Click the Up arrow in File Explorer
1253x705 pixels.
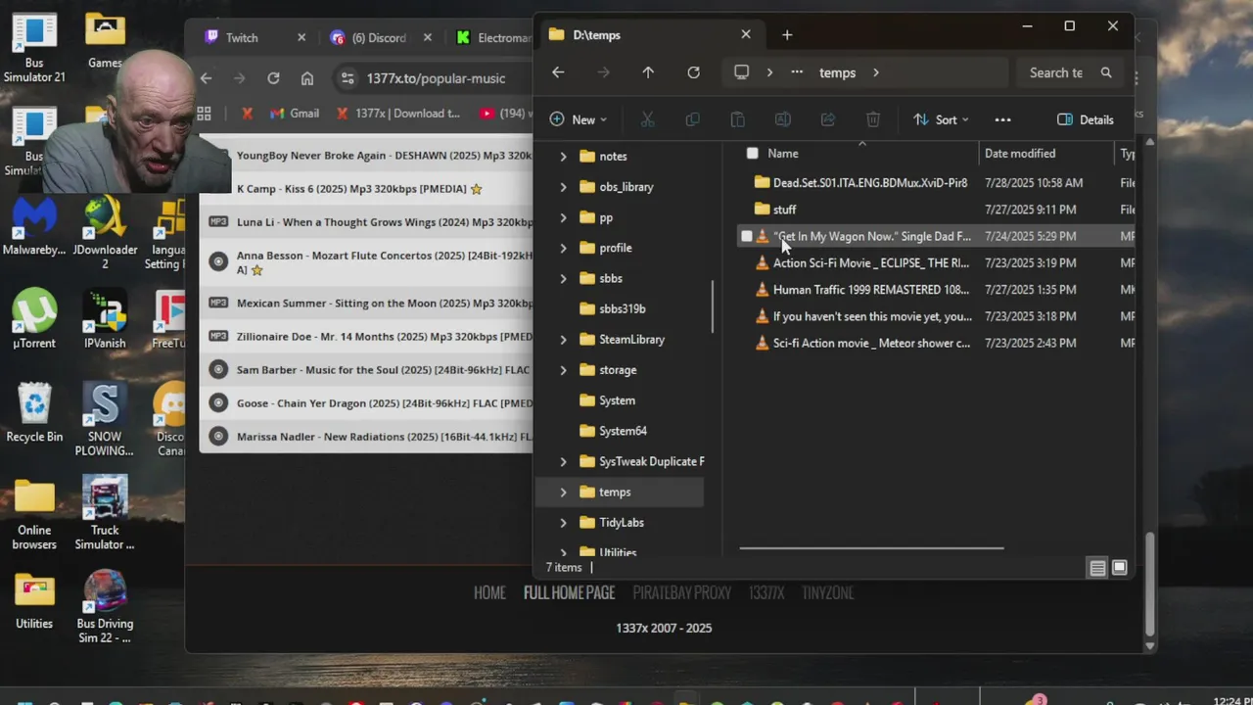point(648,72)
